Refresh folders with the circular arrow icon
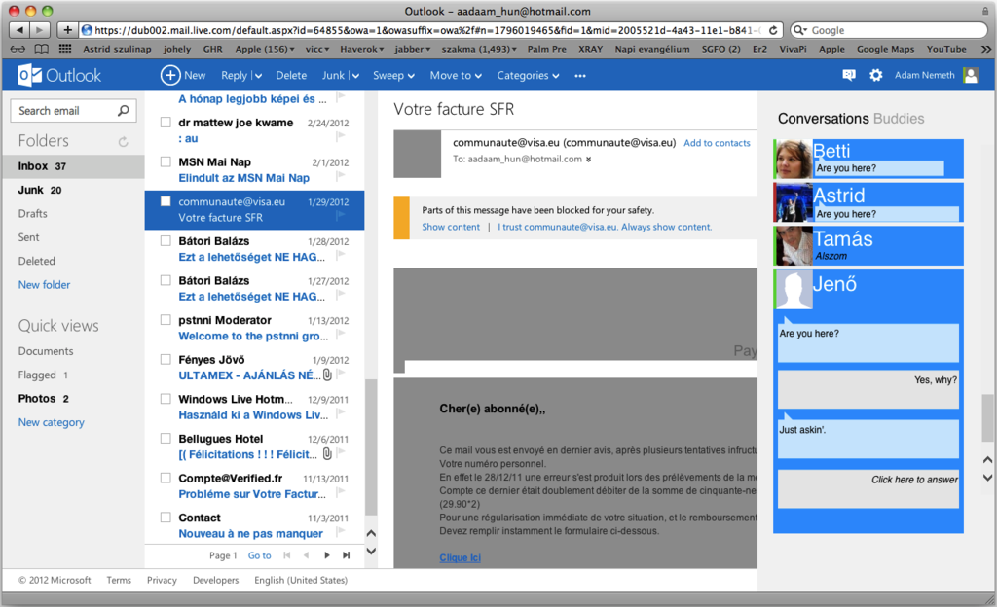997x607 pixels. pos(124,142)
